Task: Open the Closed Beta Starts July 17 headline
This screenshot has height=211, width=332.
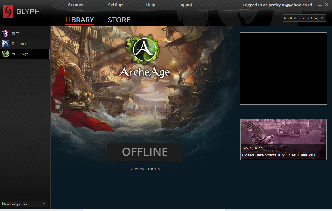Action: 279,155
